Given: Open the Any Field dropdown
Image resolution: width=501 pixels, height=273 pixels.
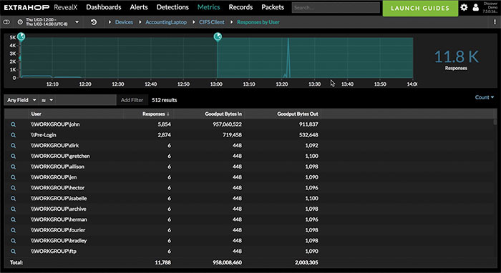Looking at the screenshot, I should pos(21,100).
